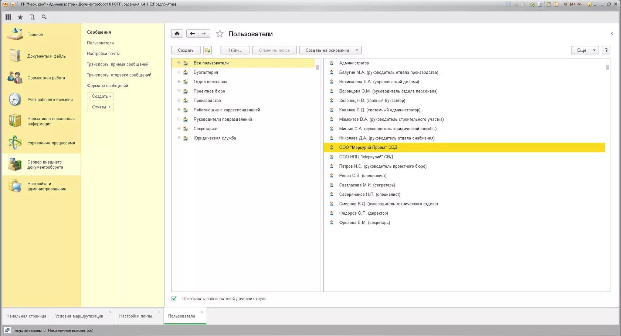
Task: Add Пользователи page to favorites star
Action: 220,34
